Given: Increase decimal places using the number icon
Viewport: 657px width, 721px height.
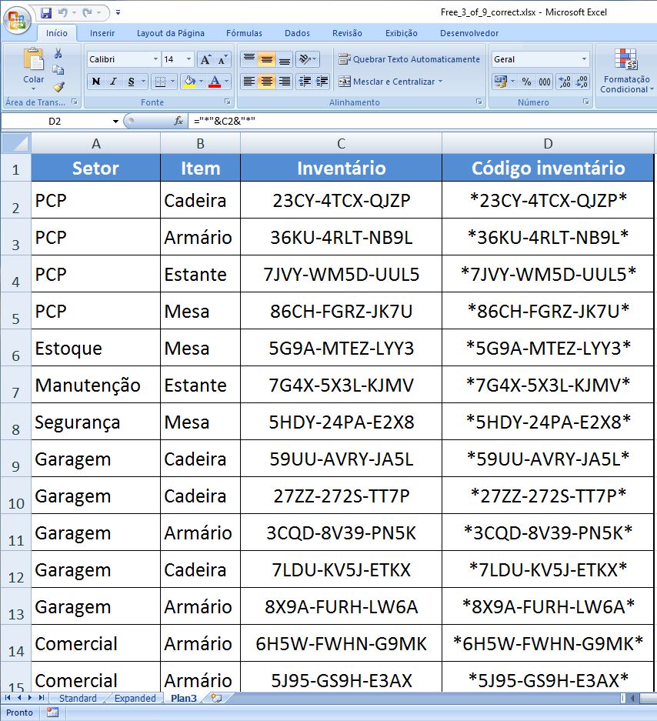Looking at the screenshot, I should 564,82.
